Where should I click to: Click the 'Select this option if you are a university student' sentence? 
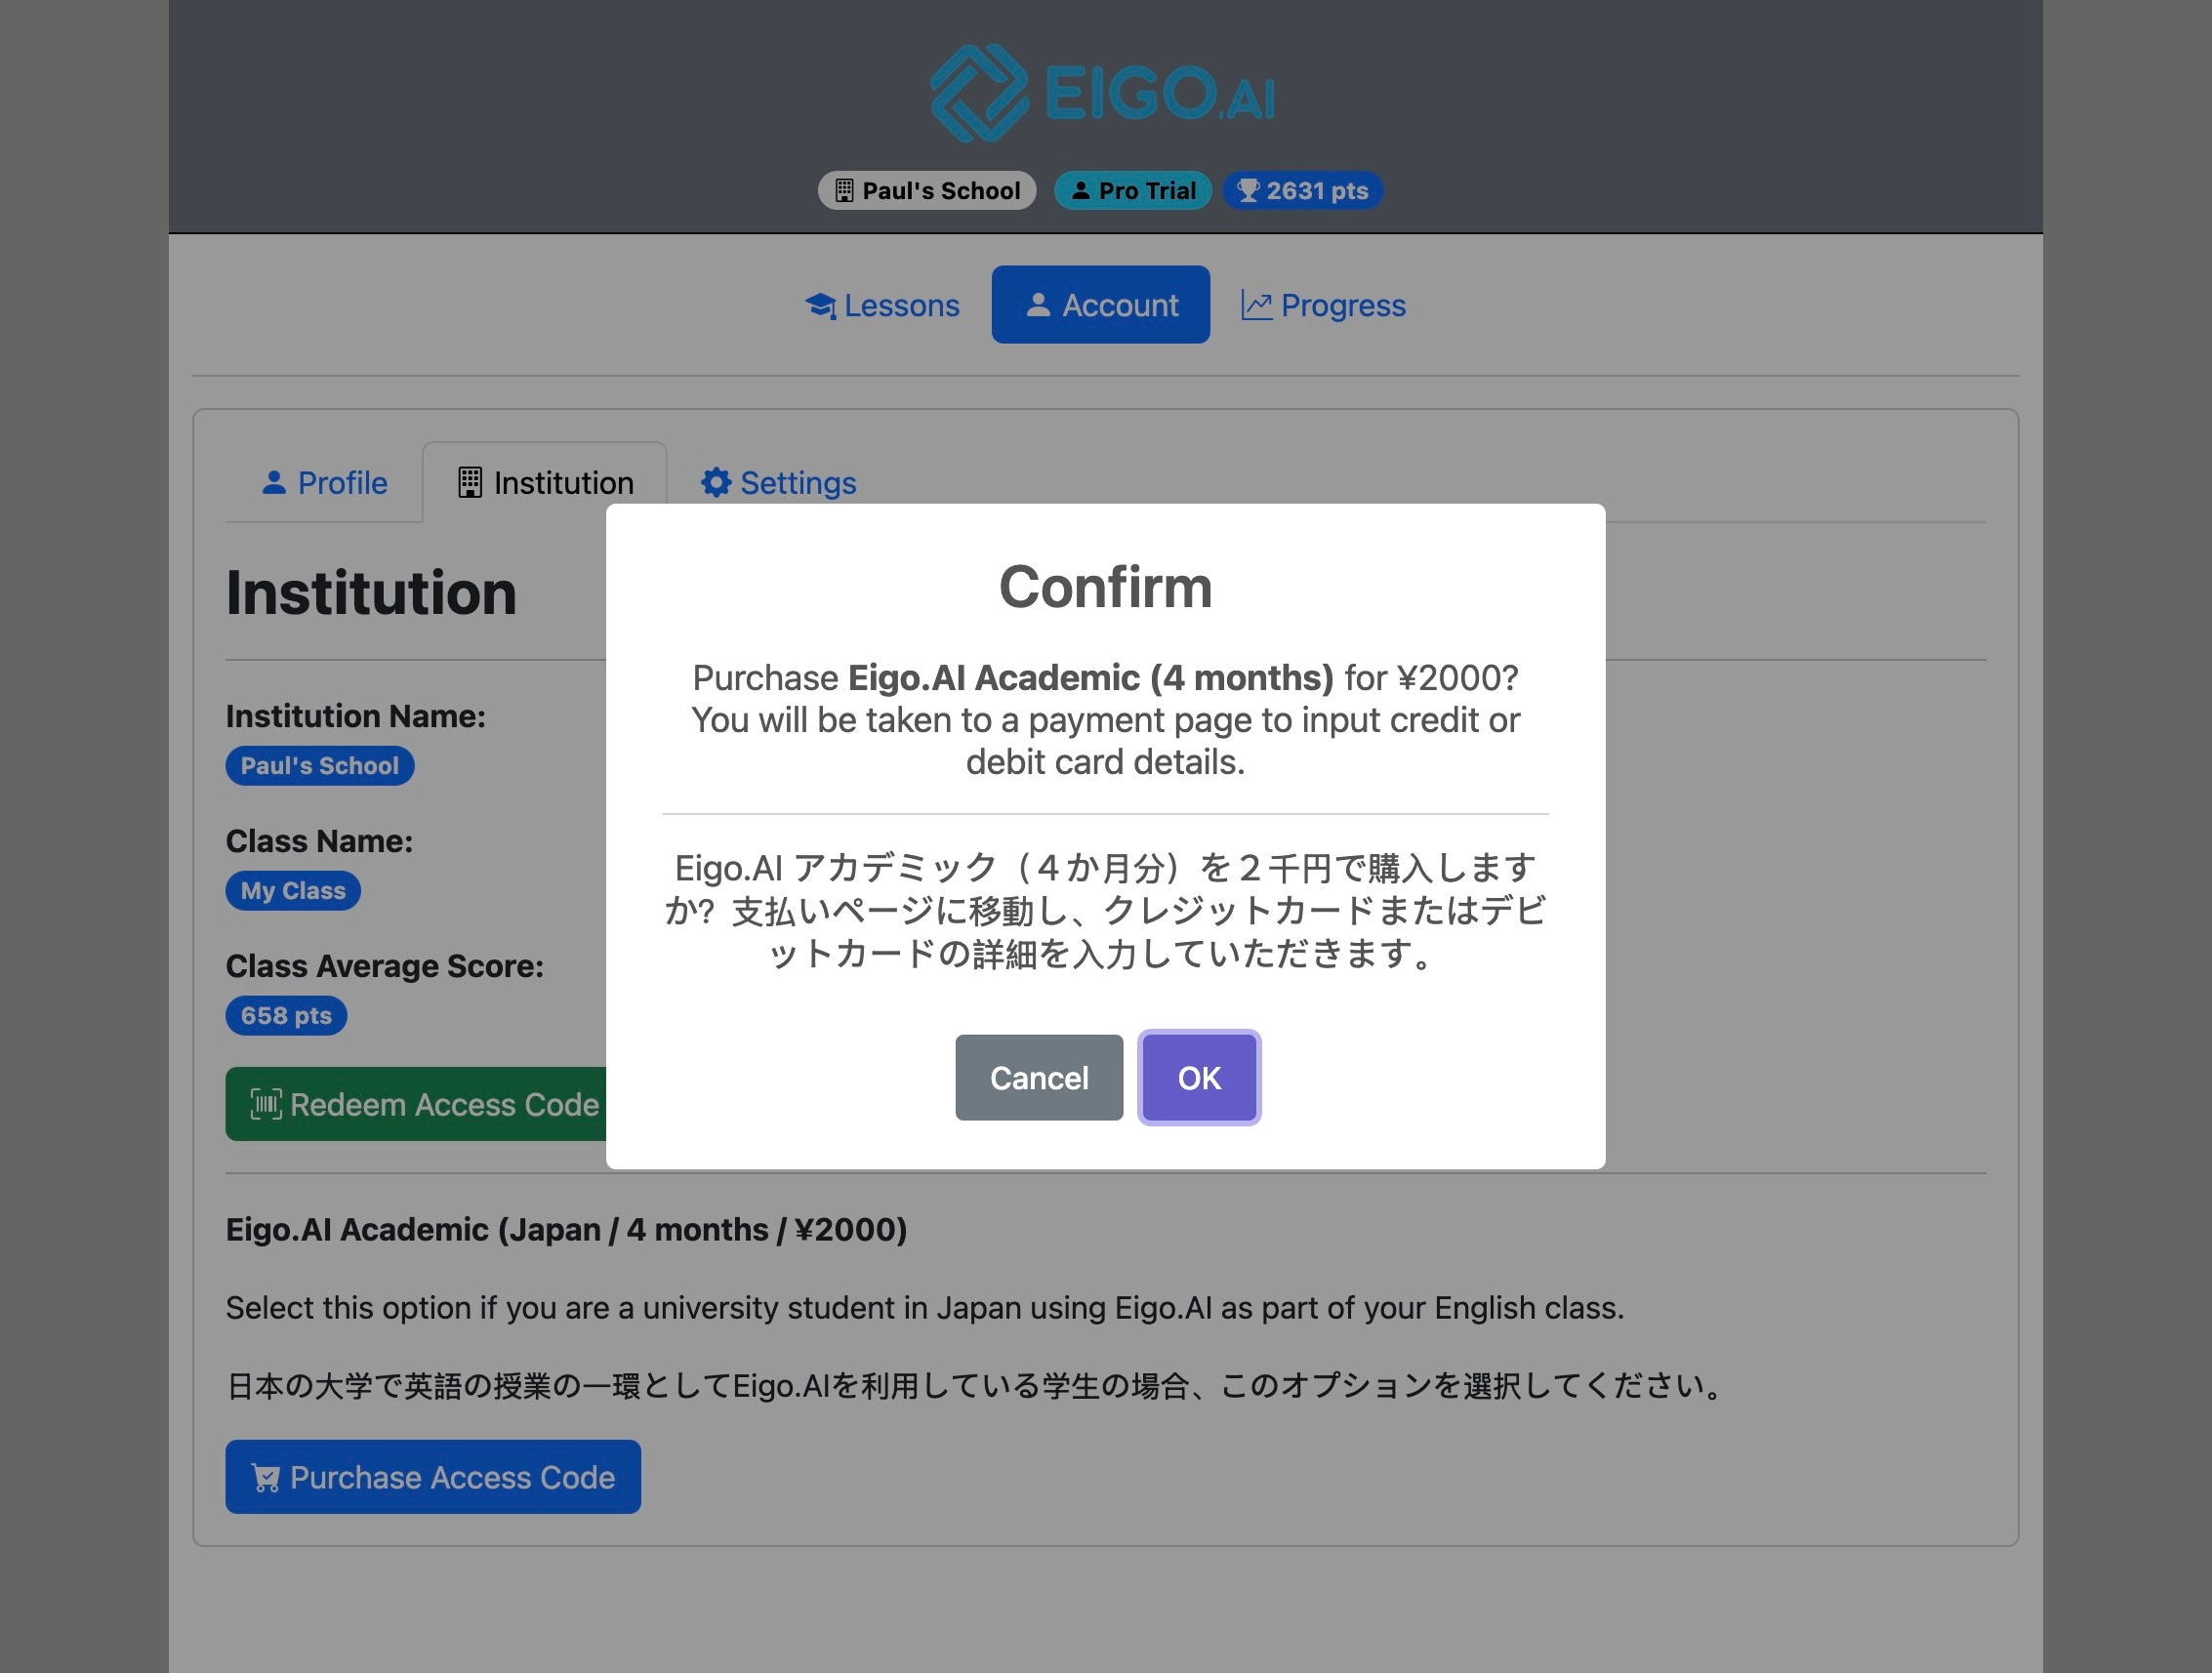click(924, 1308)
